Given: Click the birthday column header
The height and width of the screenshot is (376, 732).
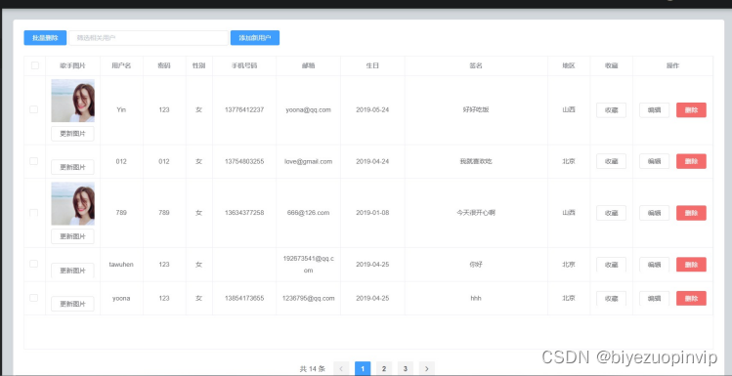Looking at the screenshot, I should click(x=372, y=65).
